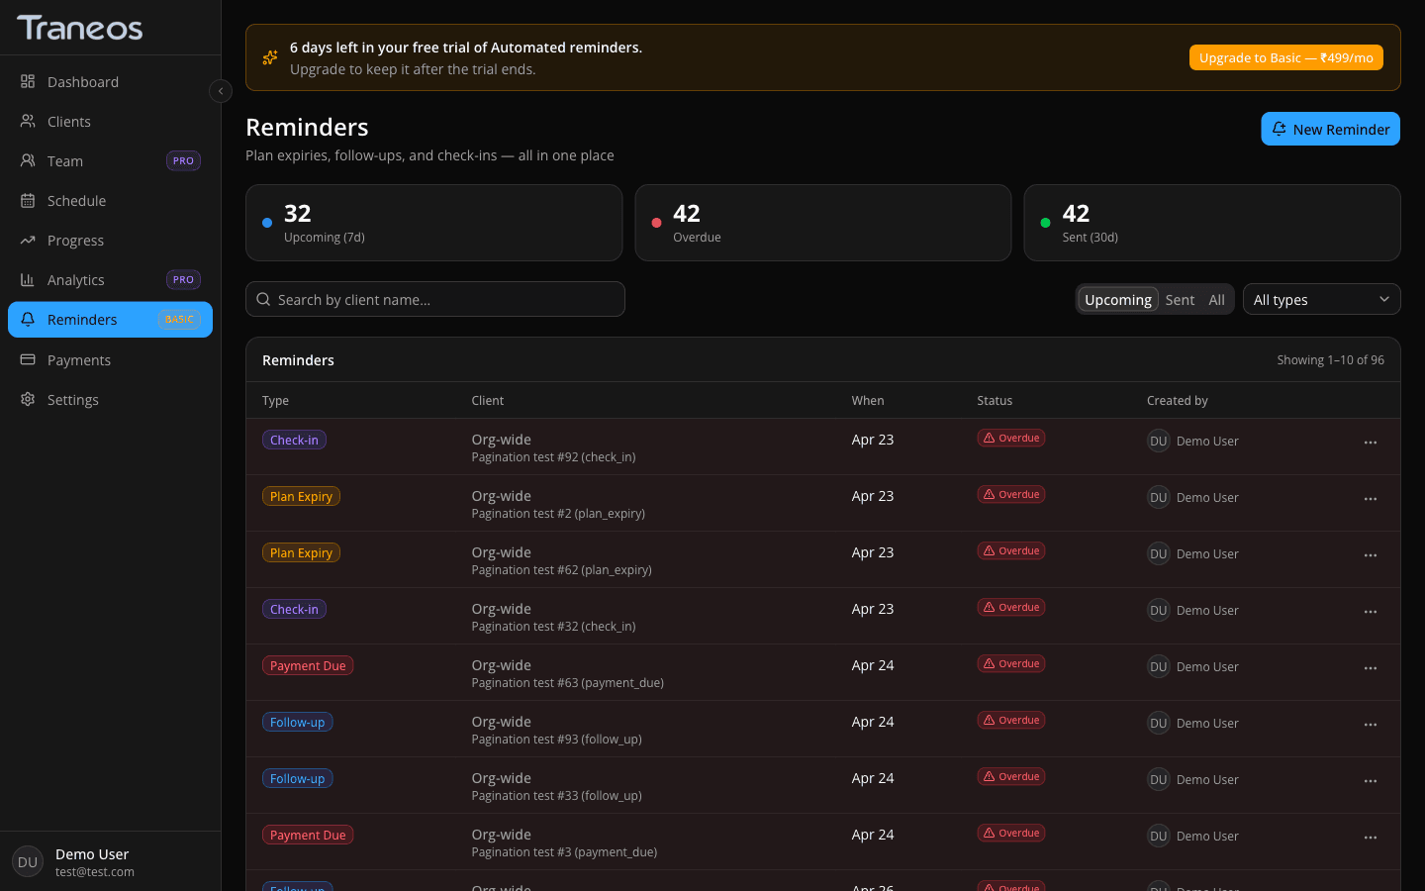Click the Overdue stat card
Screen dimensions: 1425x891
coord(822,223)
